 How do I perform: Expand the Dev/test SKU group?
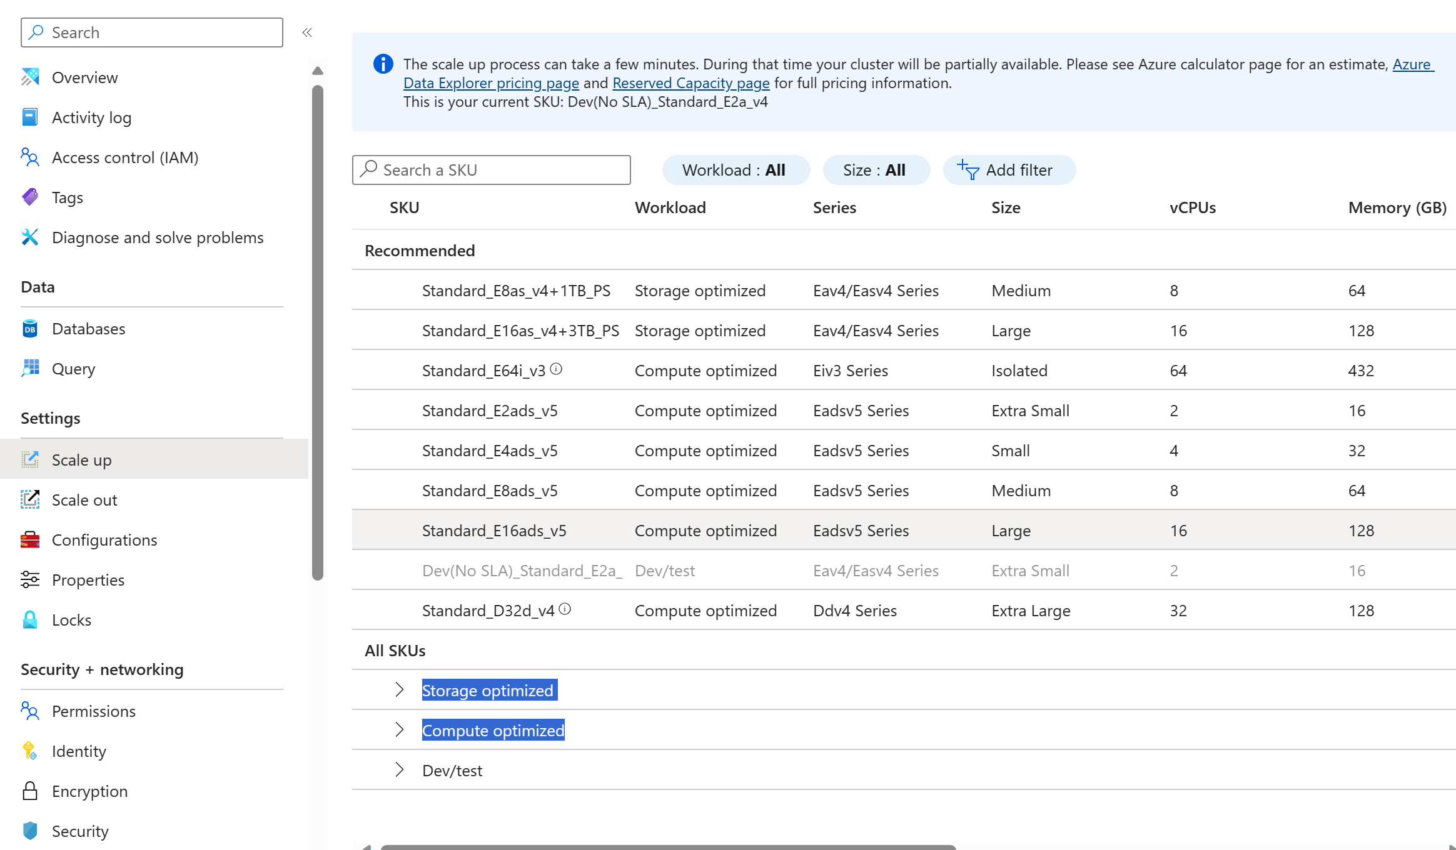(399, 769)
